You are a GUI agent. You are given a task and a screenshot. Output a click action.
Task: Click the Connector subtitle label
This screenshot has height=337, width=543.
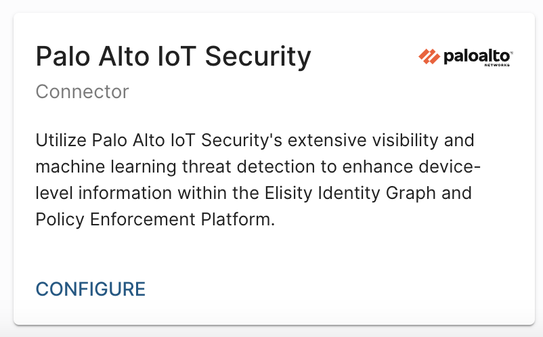(82, 91)
